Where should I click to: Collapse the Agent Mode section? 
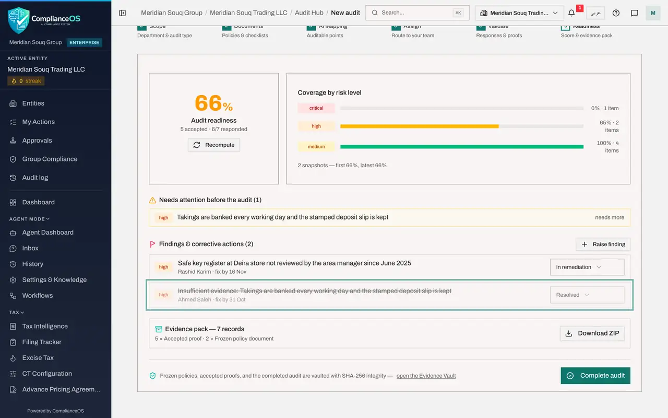[30, 219]
